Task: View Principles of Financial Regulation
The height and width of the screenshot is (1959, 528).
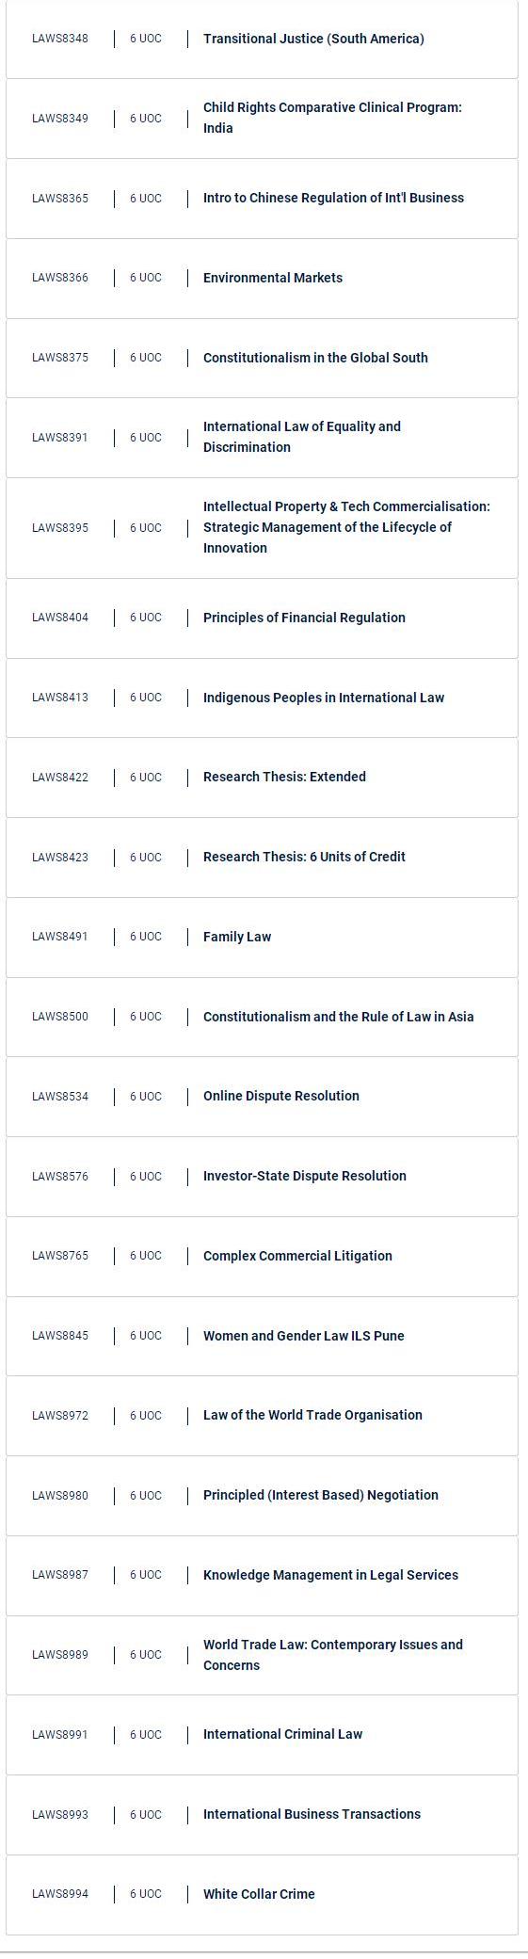Action: click(x=262, y=618)
